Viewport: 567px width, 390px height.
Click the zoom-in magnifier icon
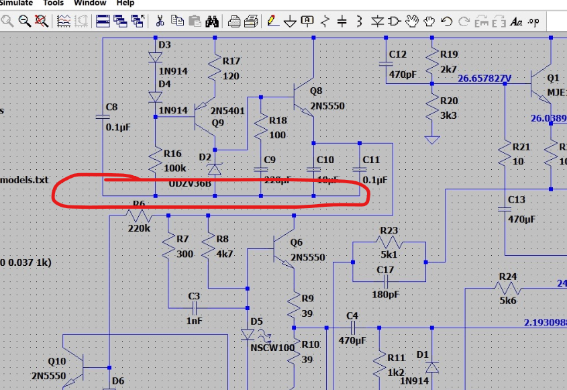point(7,21)
